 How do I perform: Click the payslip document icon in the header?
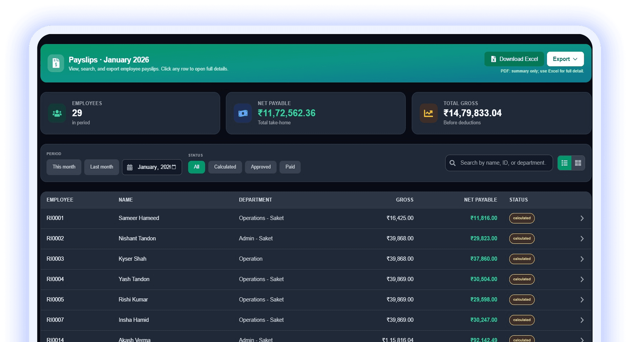click(56, 63)
